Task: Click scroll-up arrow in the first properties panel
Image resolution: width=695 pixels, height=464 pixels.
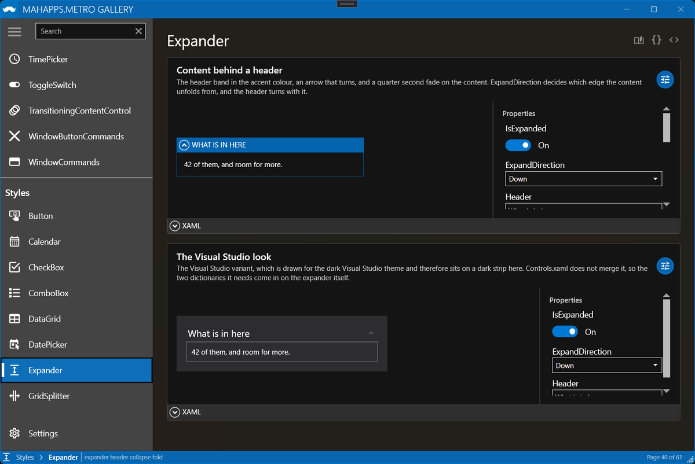Action: pos(666,109)
